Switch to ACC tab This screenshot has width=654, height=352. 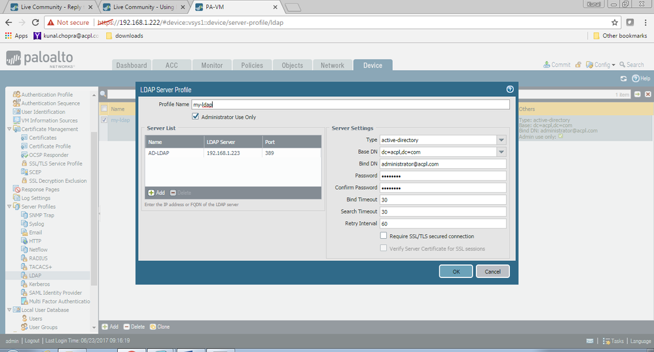[172, 65]
